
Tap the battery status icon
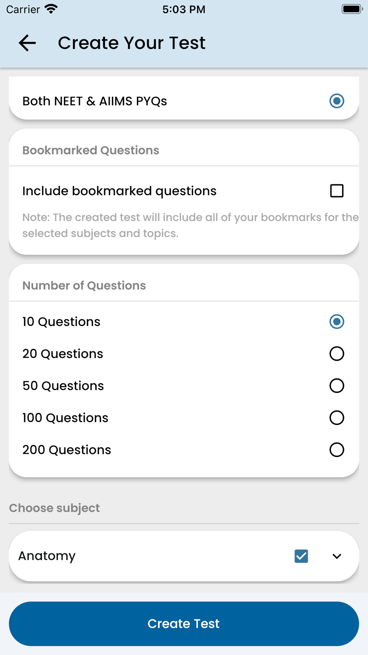pyautogui.click(x=352, y=9)
